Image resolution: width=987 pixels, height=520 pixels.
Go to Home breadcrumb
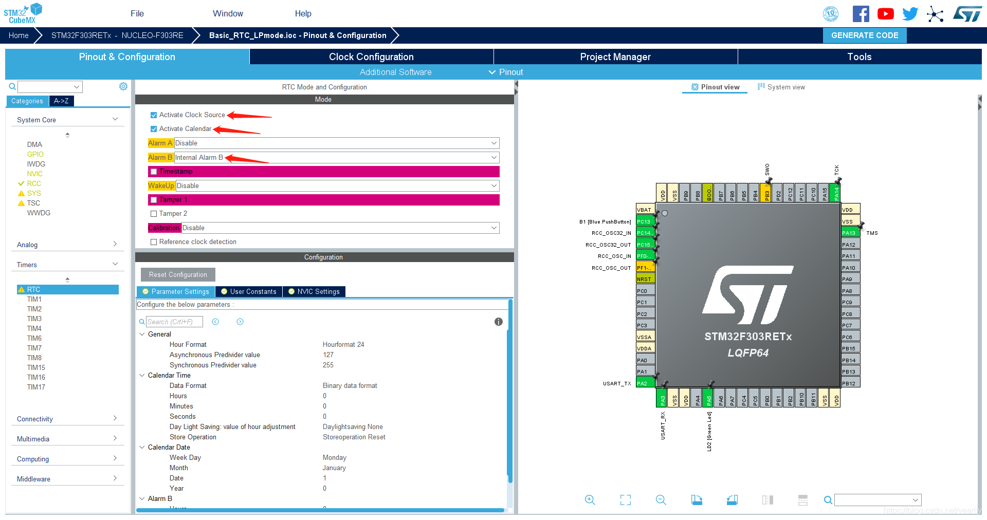click(19, 35)
